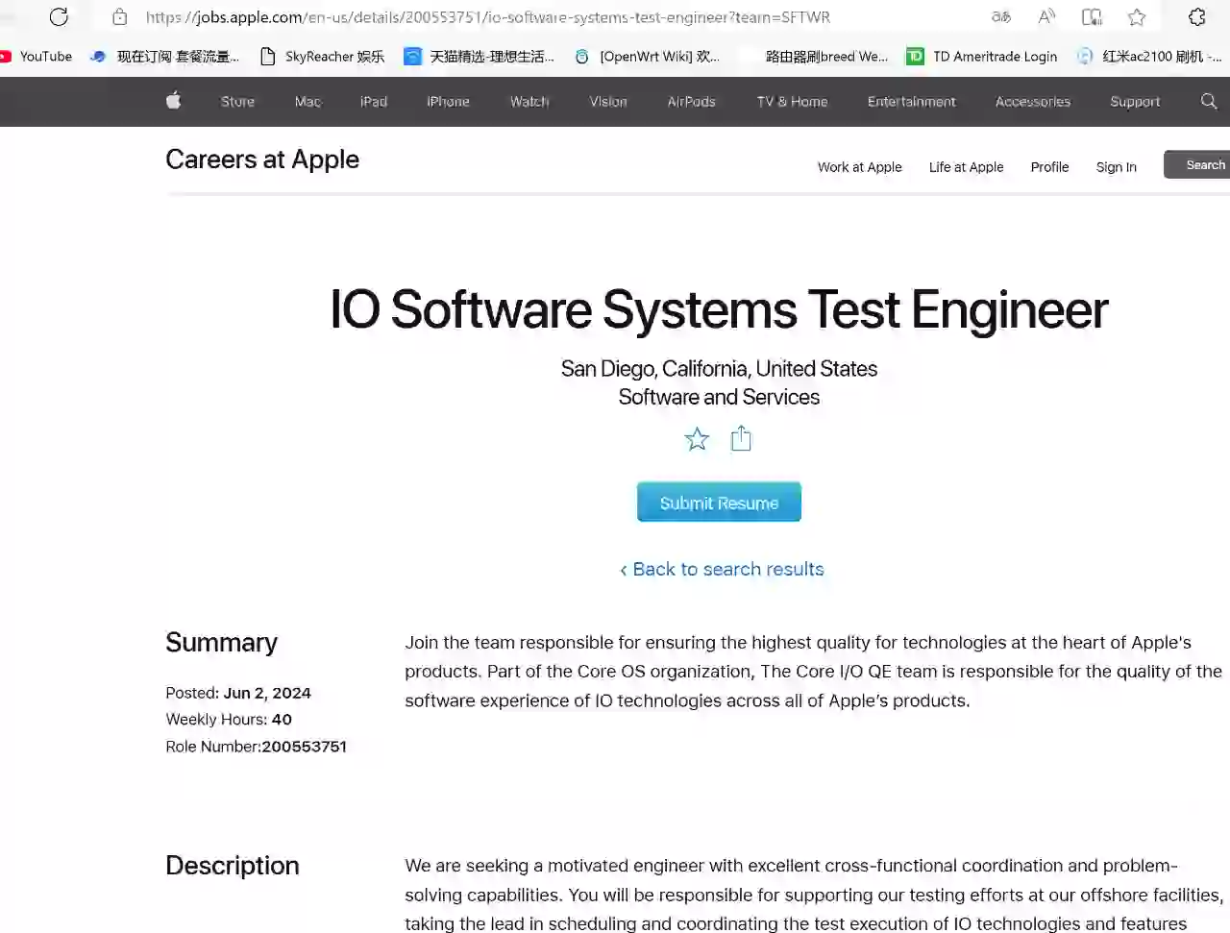The width and height of the screenshot is (1230, 933).
Task: Go Back to search results
Action: pyautogui.click(x=722, y=569)
